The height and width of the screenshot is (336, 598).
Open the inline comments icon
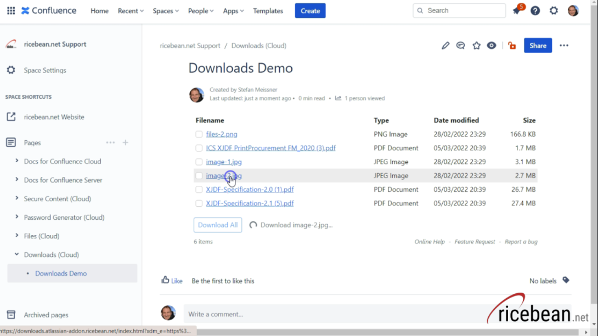(x=461, y=45)
